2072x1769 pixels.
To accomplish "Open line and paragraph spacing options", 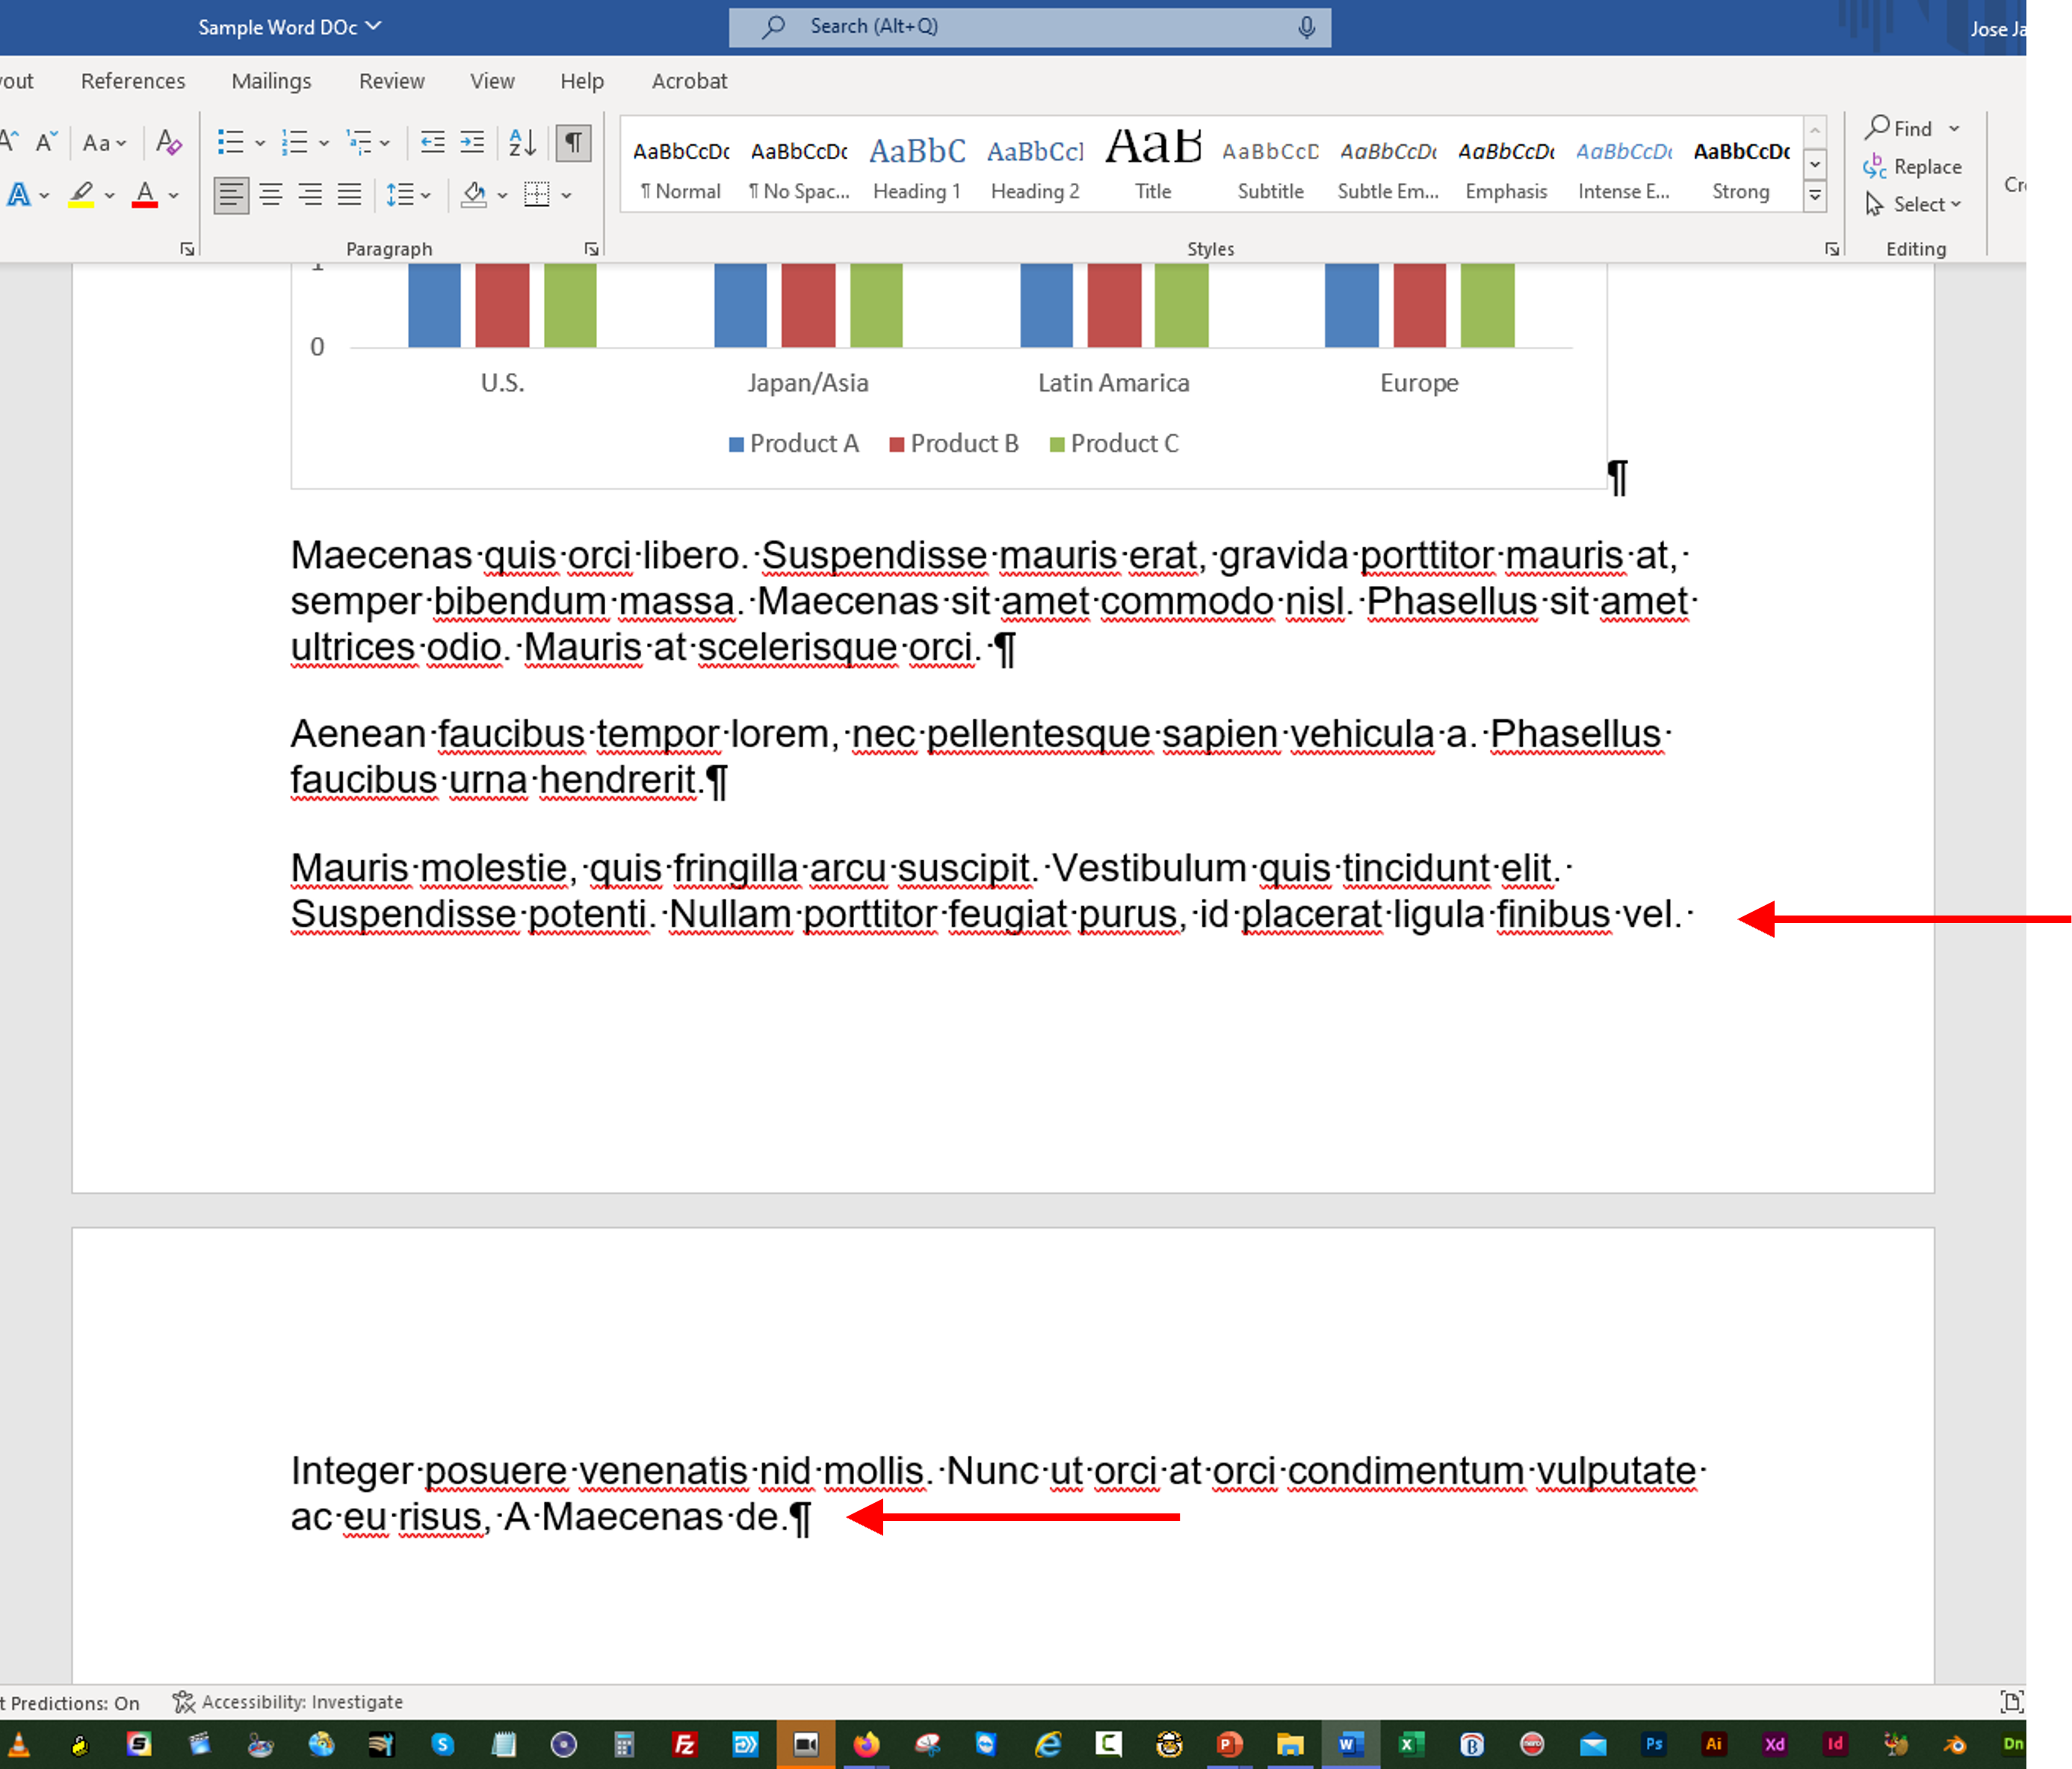I will (x=400, y=194).
